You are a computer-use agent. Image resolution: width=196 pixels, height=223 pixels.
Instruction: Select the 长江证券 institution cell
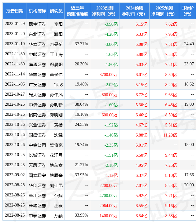(x=37, y=196)
